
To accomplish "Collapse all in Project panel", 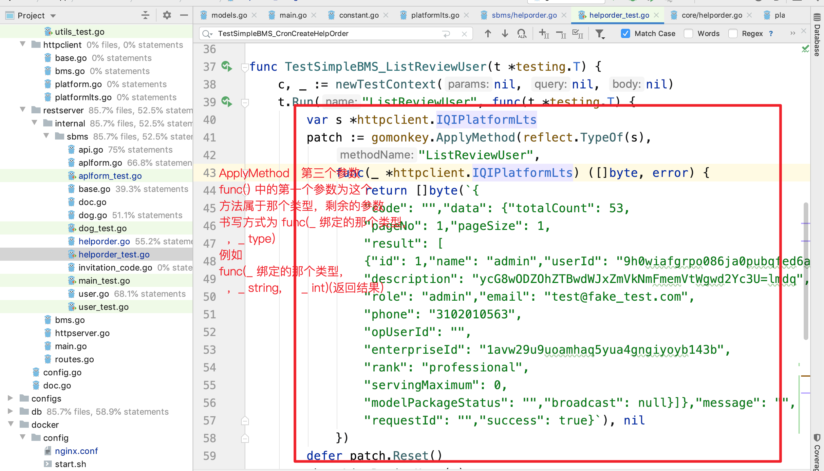I will tap(145, 15).
